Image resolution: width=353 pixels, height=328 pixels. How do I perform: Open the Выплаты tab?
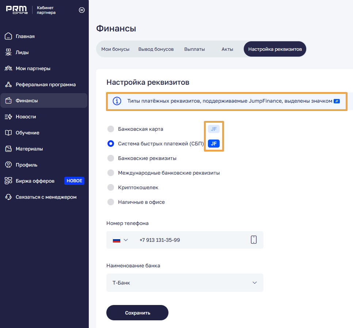point(194,49)
